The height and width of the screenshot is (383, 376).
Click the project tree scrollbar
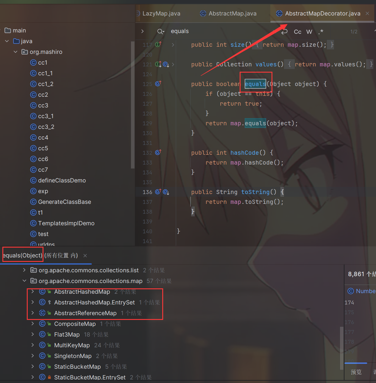tap(133, 105)
